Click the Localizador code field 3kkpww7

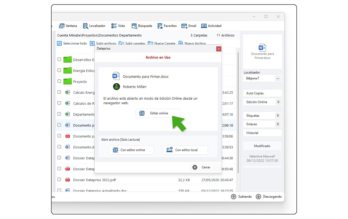[259, 78]
